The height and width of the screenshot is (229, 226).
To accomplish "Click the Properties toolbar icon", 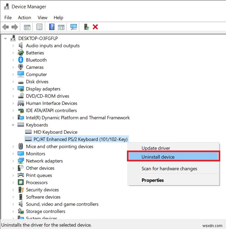I will [39, 27].
